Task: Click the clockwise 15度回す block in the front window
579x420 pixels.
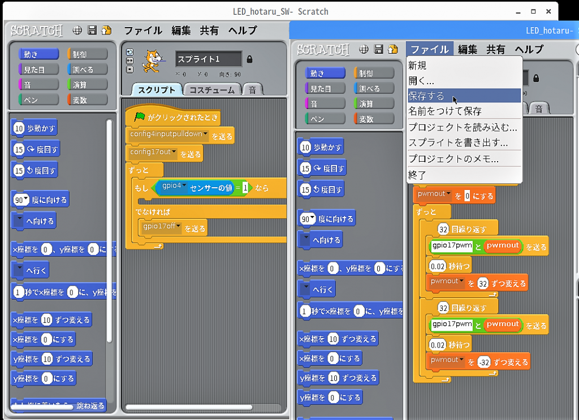Action: pyautogui.click(x=322, y=168)
